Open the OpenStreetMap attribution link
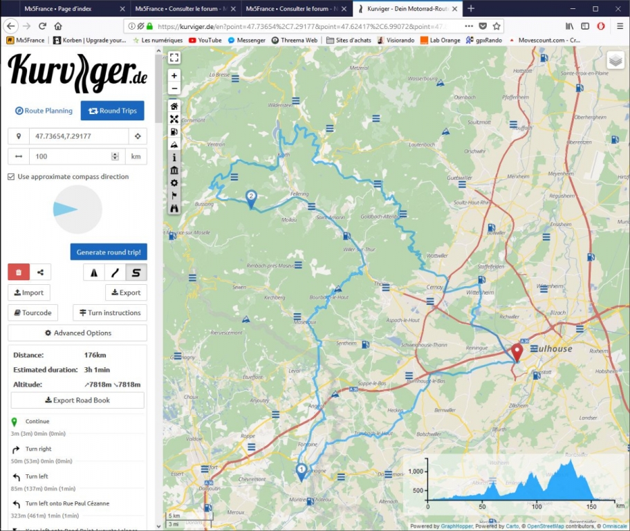 [x=546, y=526]
